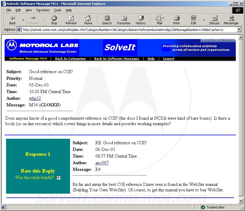
Task: Open the Favorites toolbar icon
Action: click(x=124, y=20)
